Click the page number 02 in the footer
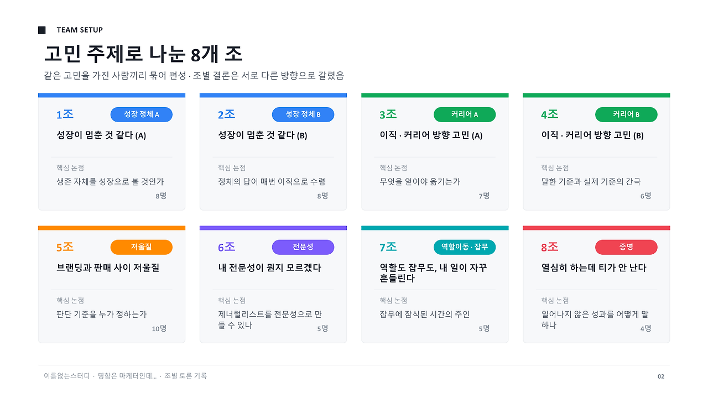This screenshot has height=398, width=708. pos(661,376)
